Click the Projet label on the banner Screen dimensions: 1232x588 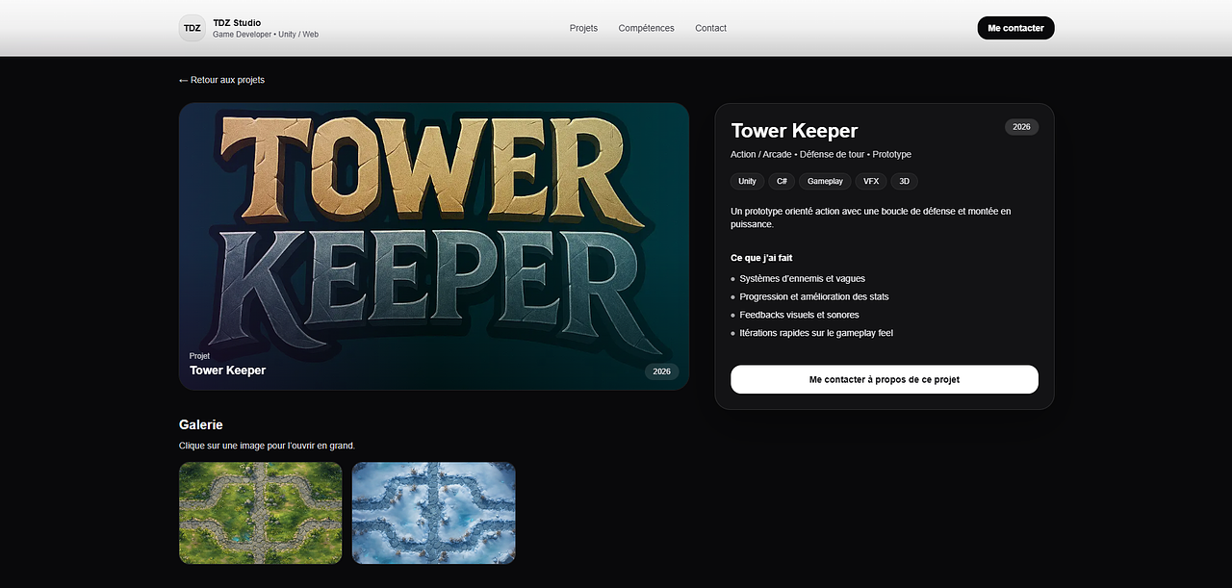199,355
